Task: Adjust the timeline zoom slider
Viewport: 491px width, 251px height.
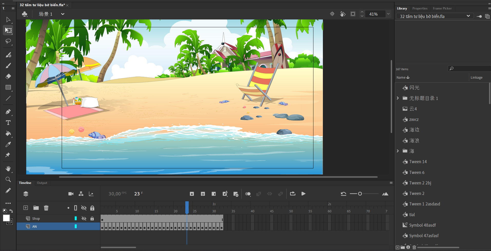Action: coord(360,194)
